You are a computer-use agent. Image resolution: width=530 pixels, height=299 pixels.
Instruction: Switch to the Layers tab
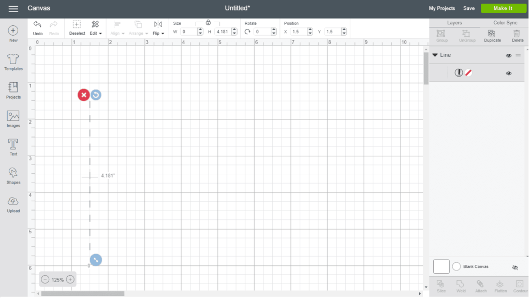(454, 23)
